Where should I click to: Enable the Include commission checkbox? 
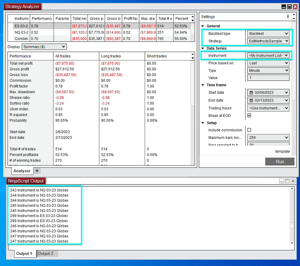click(x=249, y=130)
